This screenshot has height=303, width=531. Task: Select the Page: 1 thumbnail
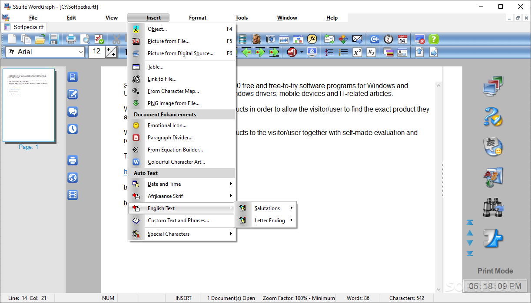tap(29, 105)
